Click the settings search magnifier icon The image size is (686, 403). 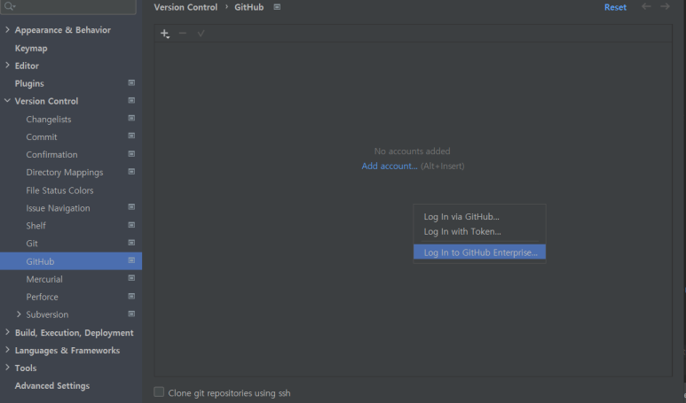coord(9,6)
